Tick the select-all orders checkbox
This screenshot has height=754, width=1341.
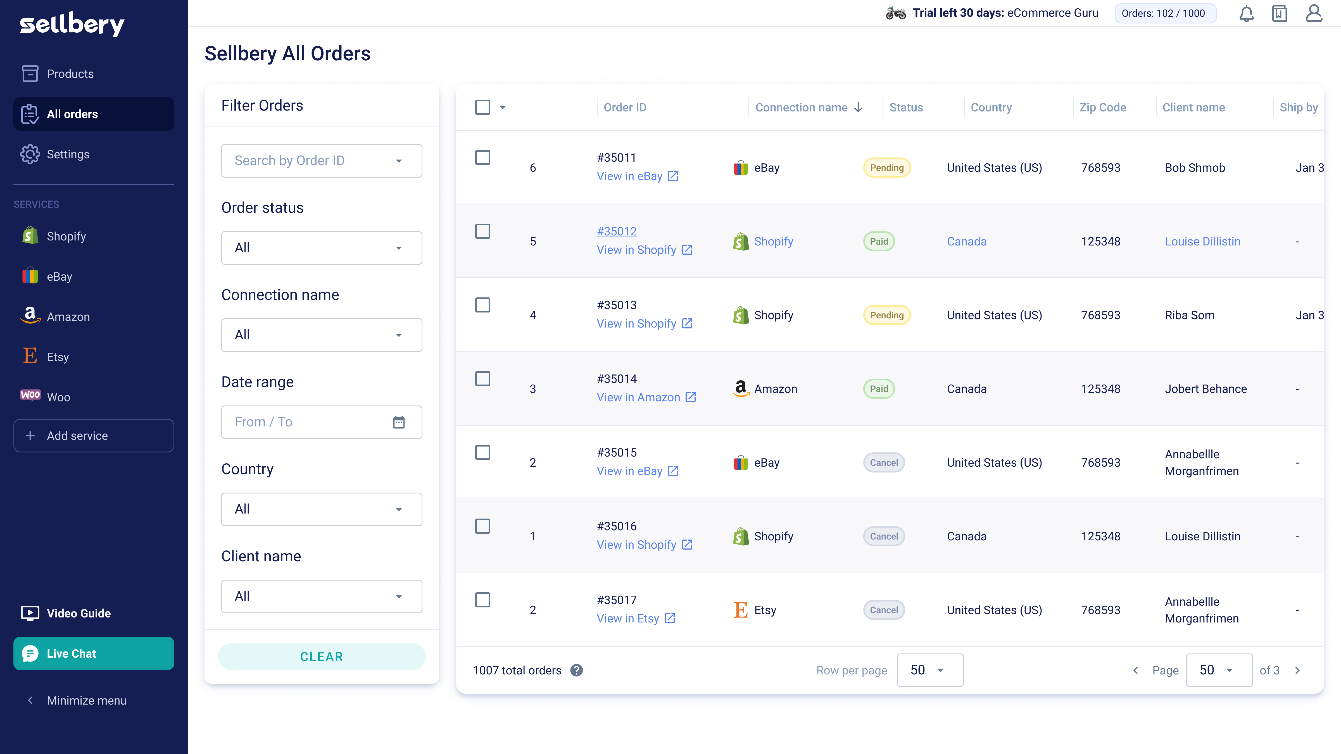482,107
